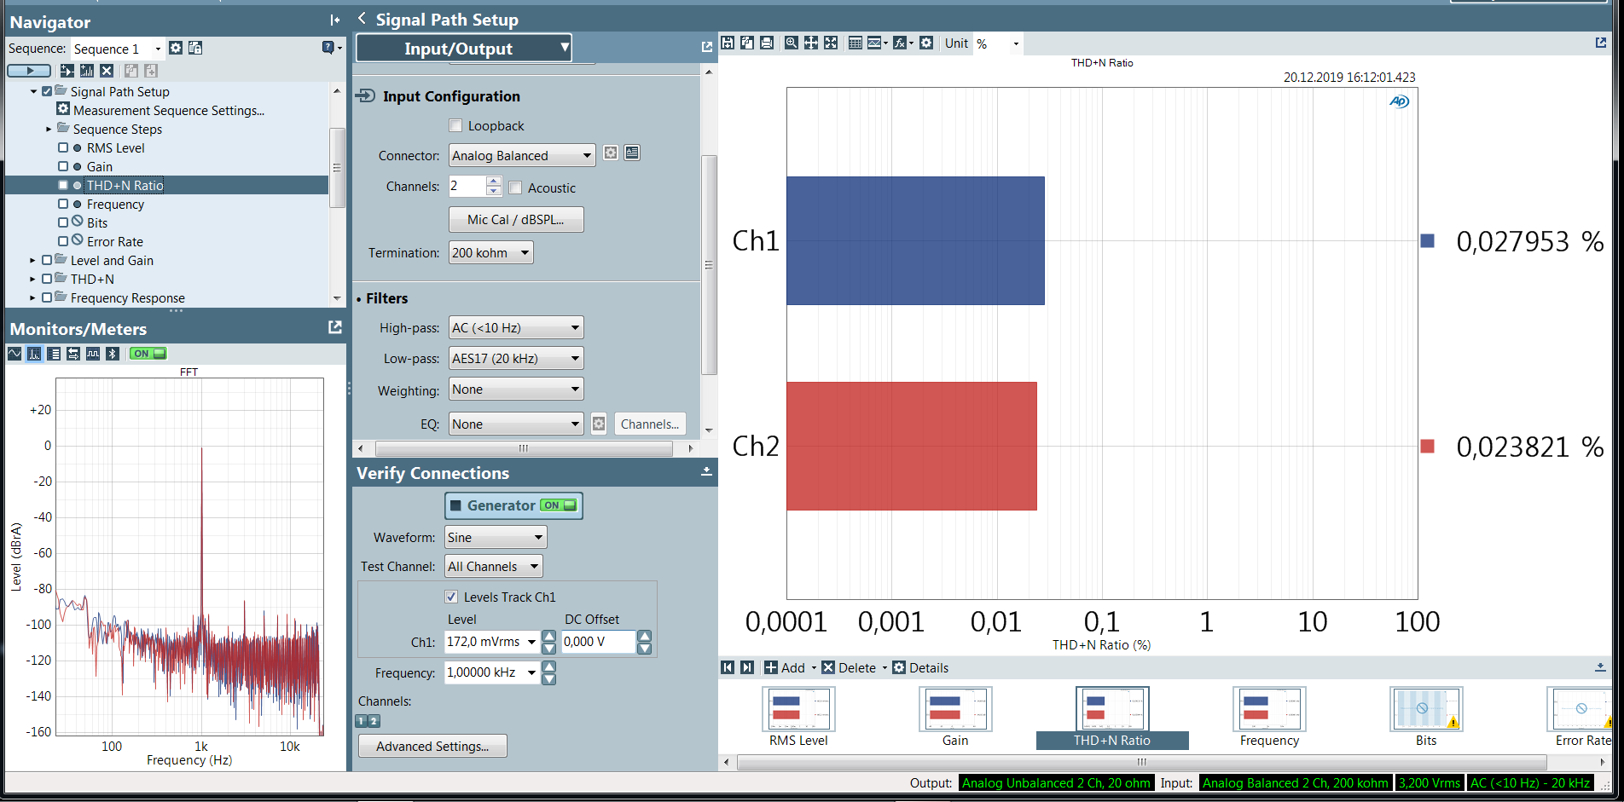Open connector settings gear beside Analog Balanced
This screenshot has width=1624, height=802.
[611, 153]
